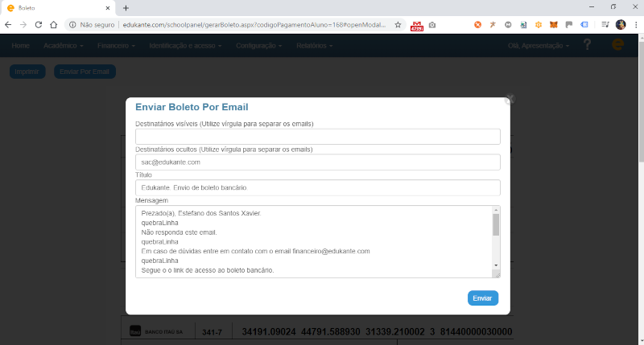Click the resize grip of Mensagem textarea

(497, 275)
